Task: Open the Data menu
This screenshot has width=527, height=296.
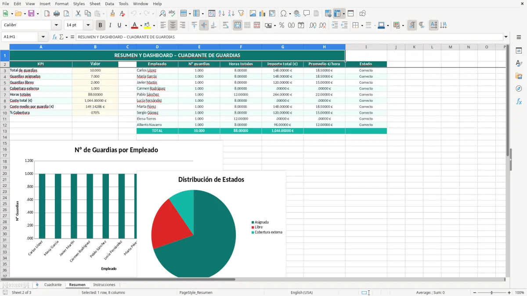Action: pos(109,4)
